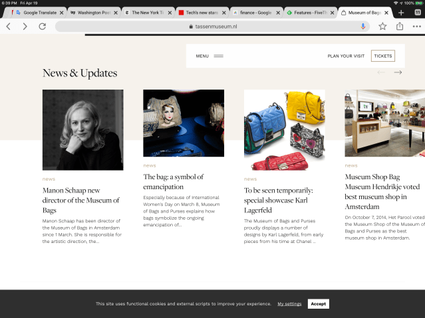Open the share icon in the toolbar
This screenshot has height=318, width=425.
pos(400,27)
